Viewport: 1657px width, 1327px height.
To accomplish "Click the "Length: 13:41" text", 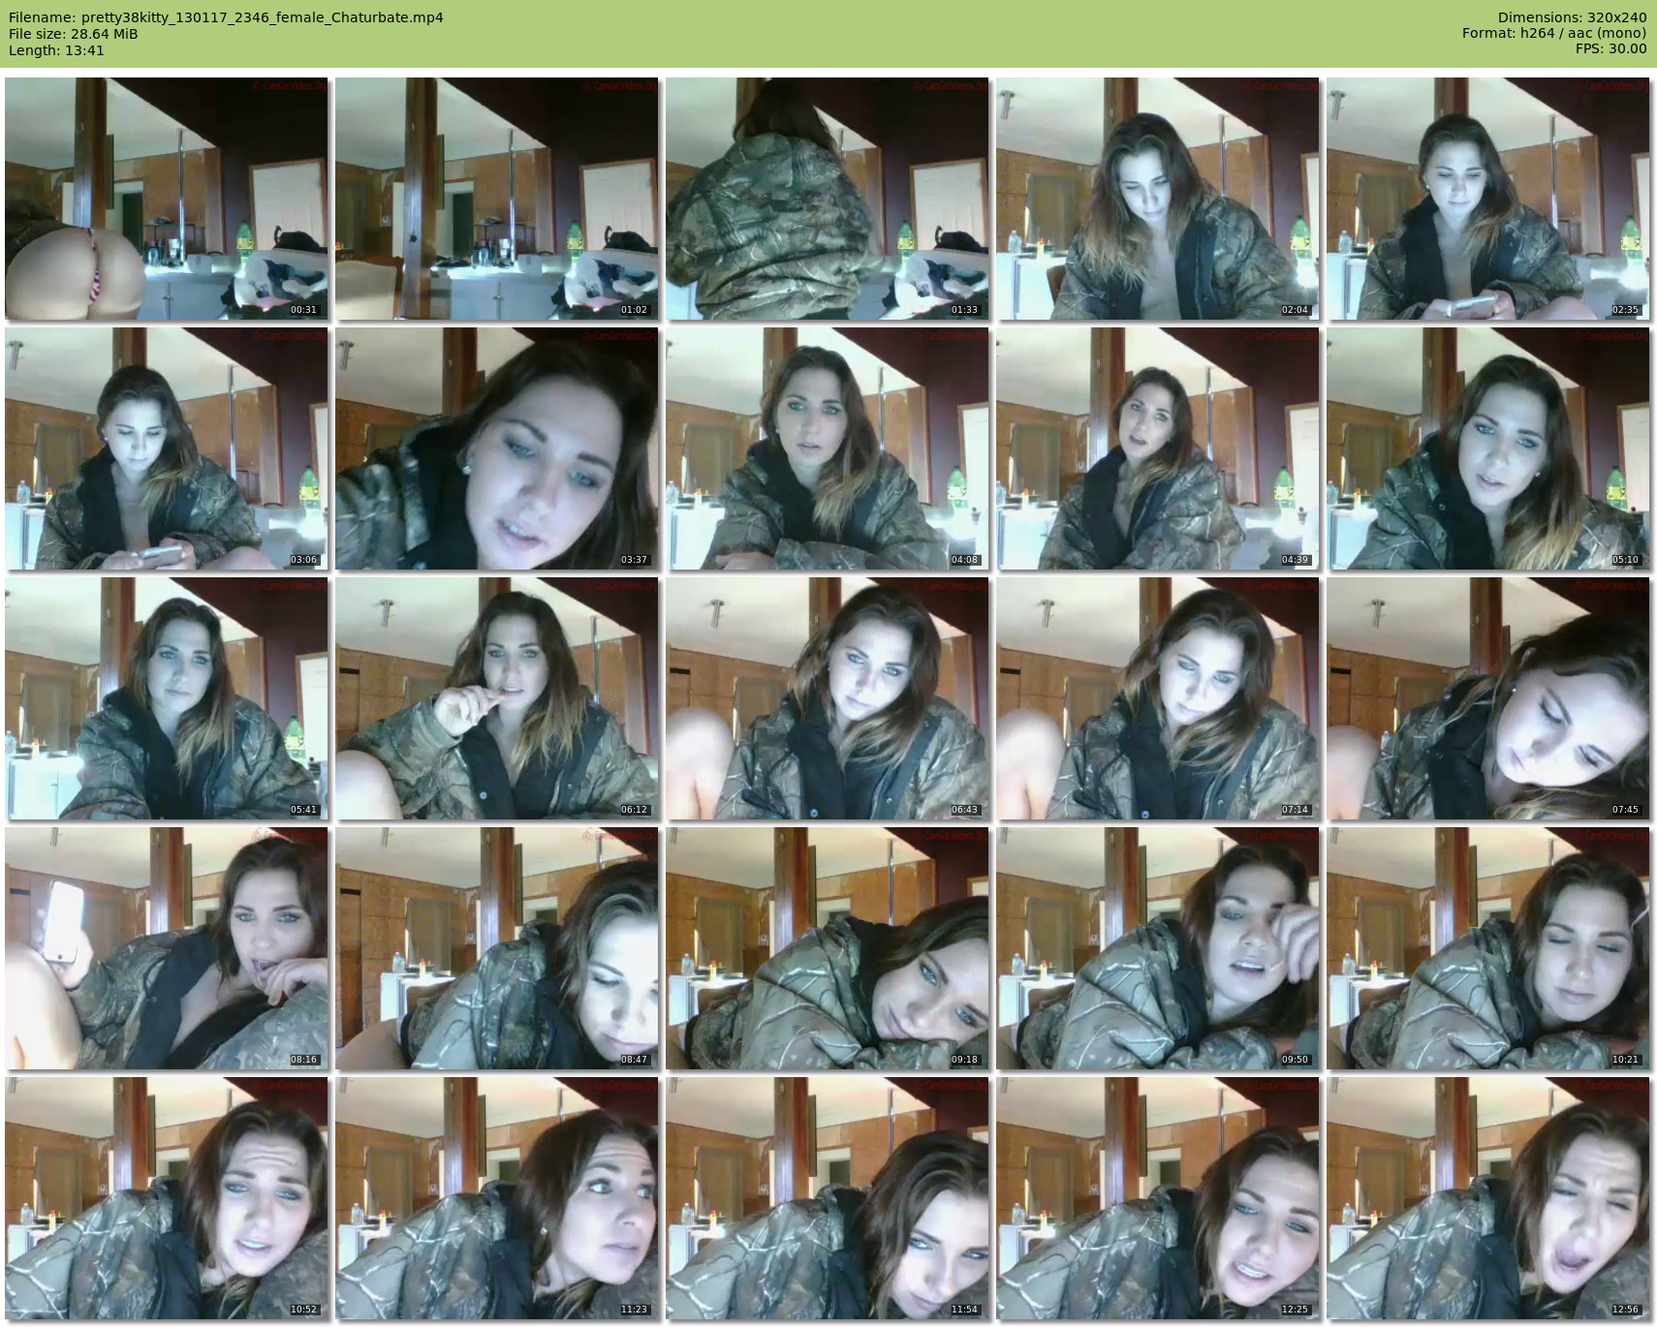I will tap(56, 50).
